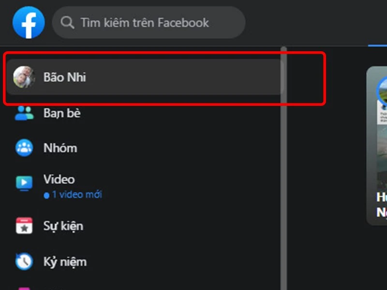Click the Facebook logo
Viewport: 387px width, 290px height.
pyautogui.click(x=28, y=22)
